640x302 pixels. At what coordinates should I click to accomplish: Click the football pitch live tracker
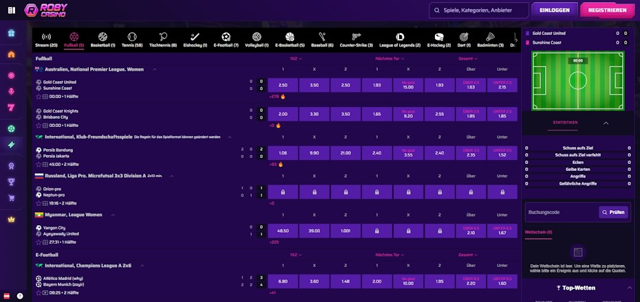pyautogui.click(x=577, y=80)
